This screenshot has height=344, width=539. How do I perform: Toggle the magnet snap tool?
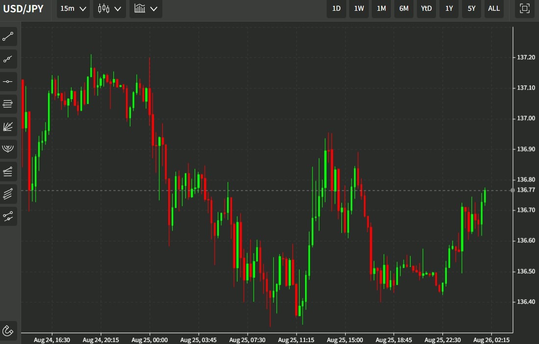[x=8, y=331]
